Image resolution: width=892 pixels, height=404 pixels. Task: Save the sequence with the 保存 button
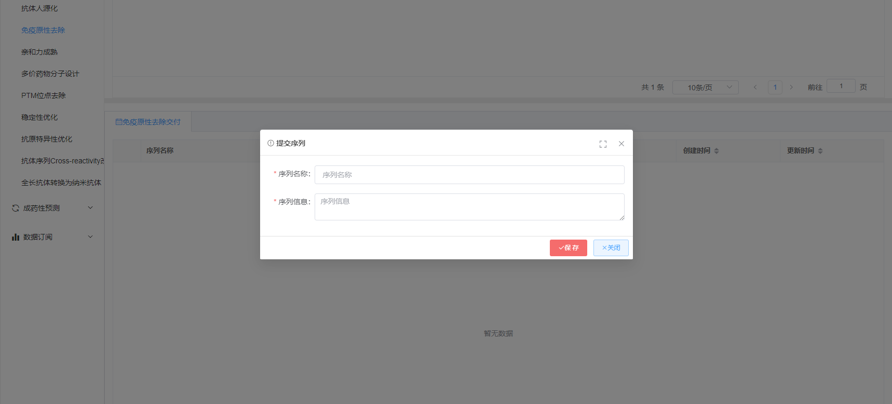tap(569, 248)
